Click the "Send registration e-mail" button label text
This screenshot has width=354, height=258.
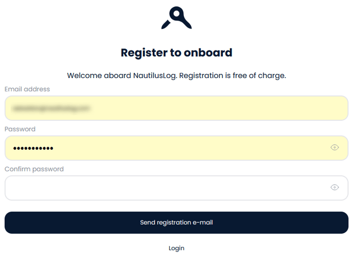176,223
